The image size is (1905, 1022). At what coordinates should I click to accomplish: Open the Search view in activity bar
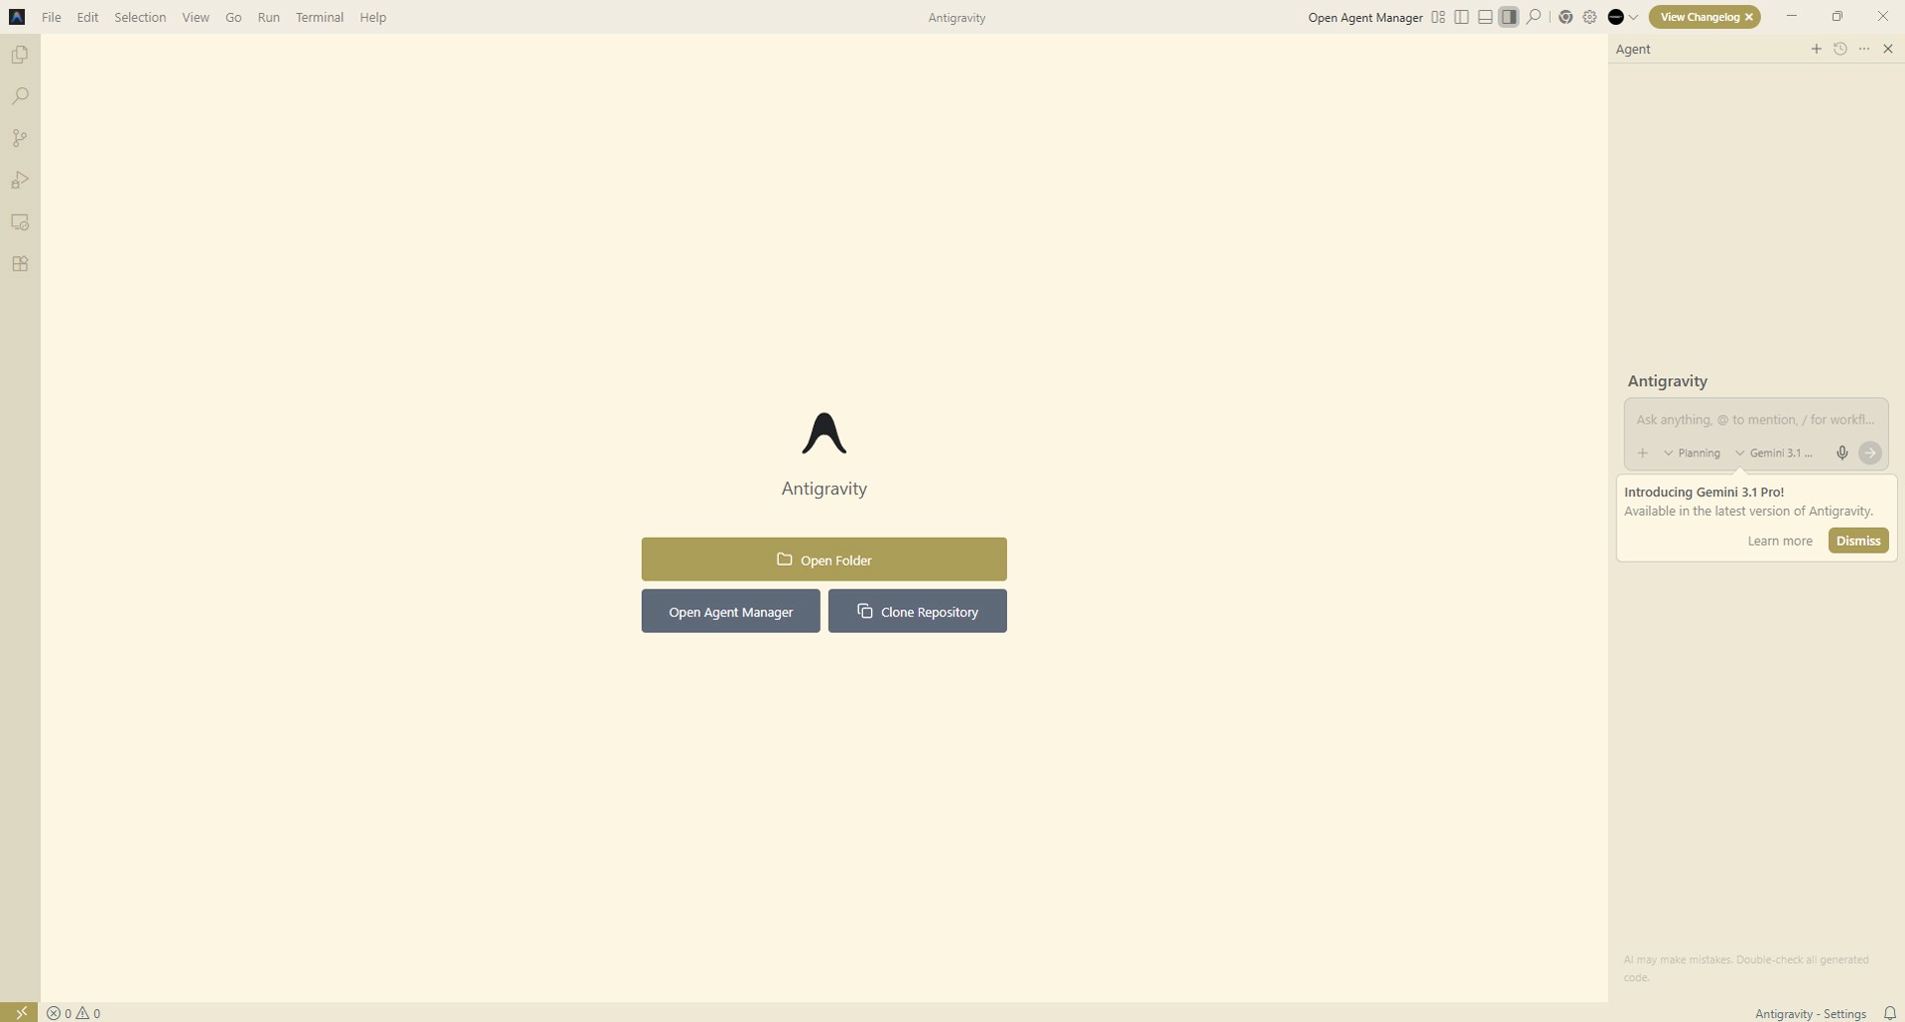click(x=20, y=96)
